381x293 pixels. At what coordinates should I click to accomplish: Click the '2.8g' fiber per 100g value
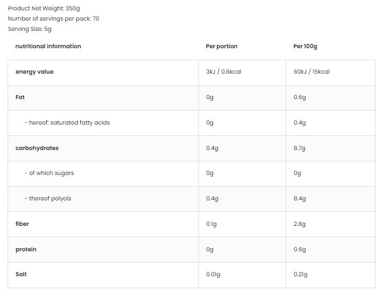click(x=299, y=224)
